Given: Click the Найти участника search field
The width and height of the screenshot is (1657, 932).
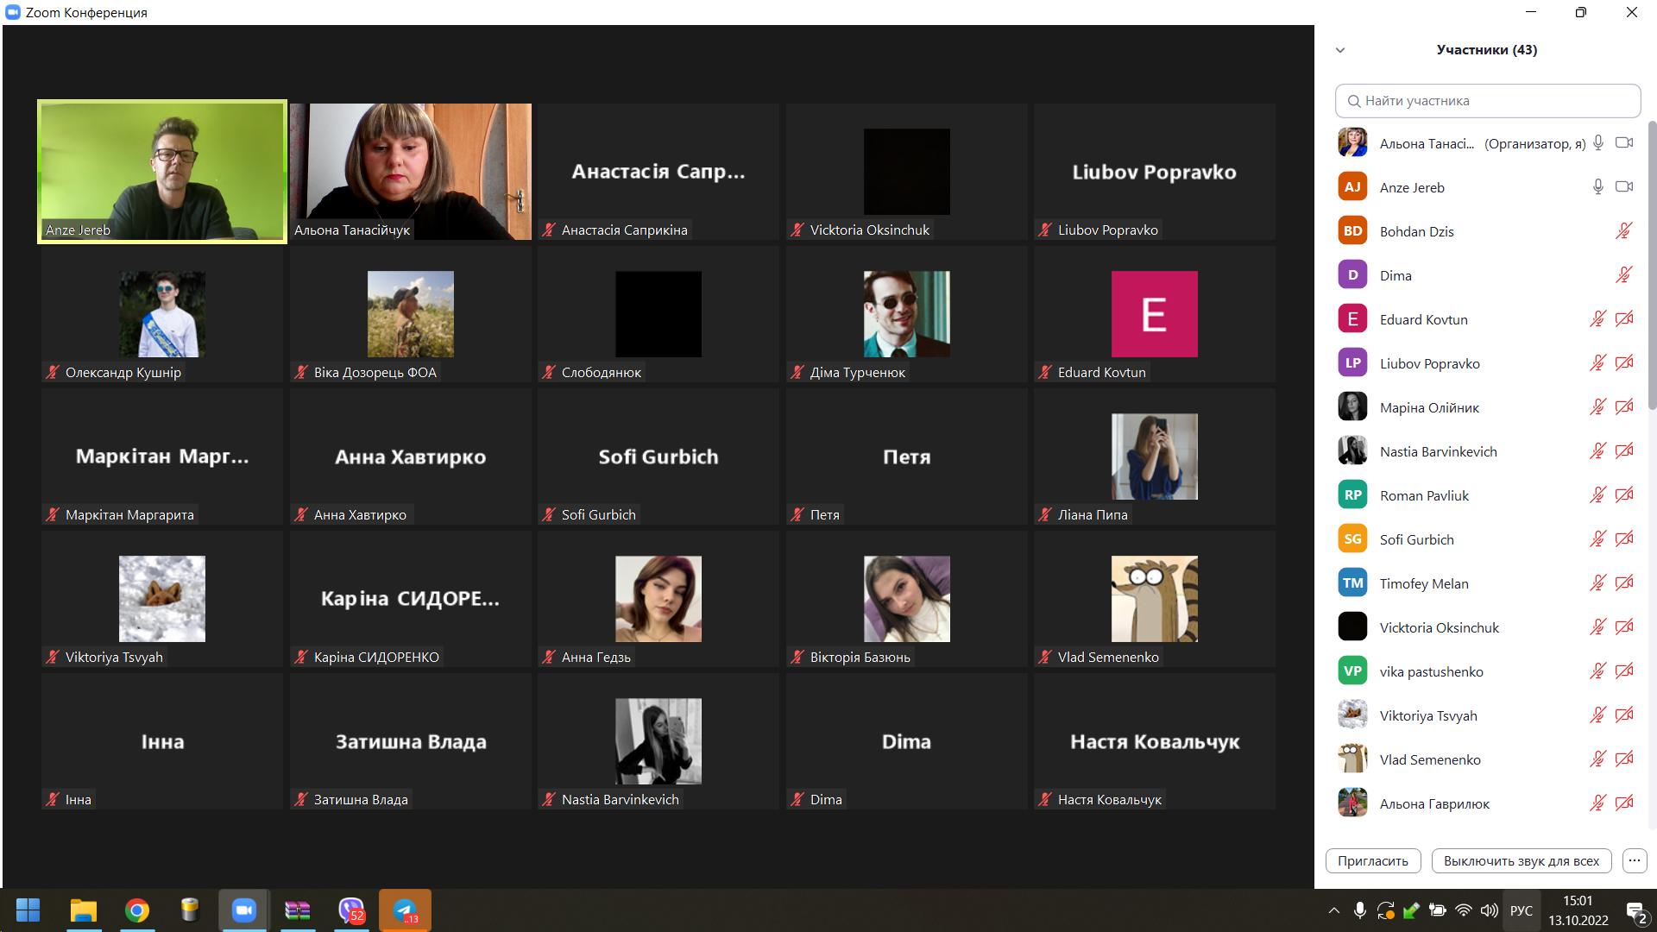Looking at the screenshot, I should 1488,101.
